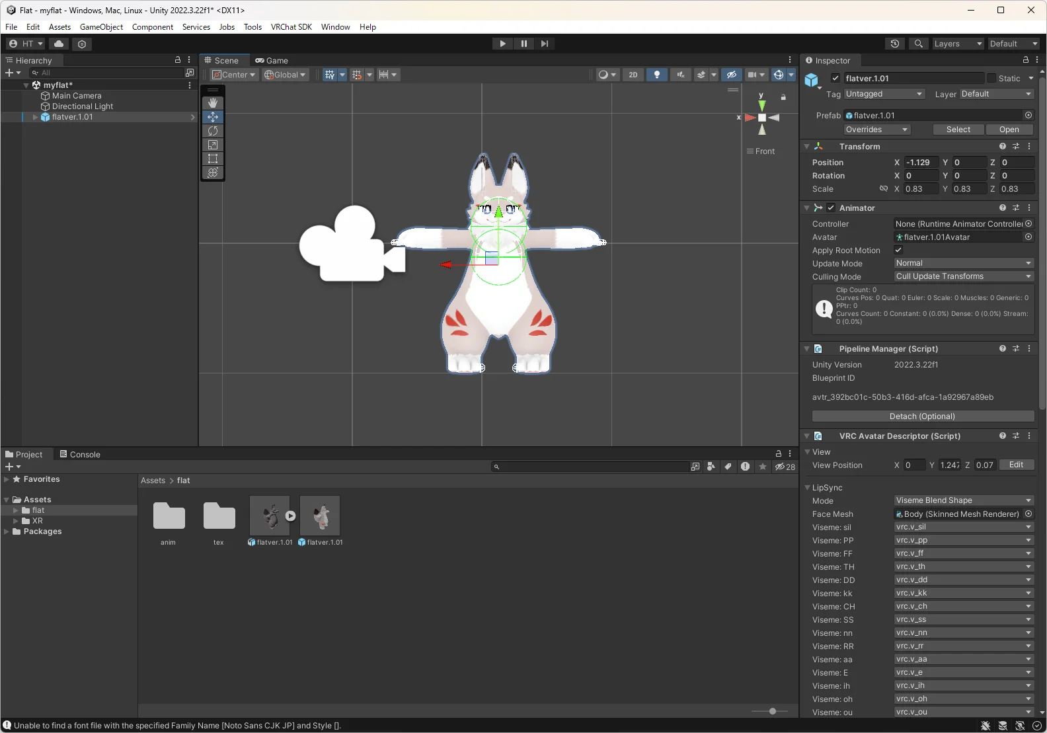The image size is (1047, 733).
Task: Select the Scale tool
Action: pyautogui.click(x=213, y=145)
